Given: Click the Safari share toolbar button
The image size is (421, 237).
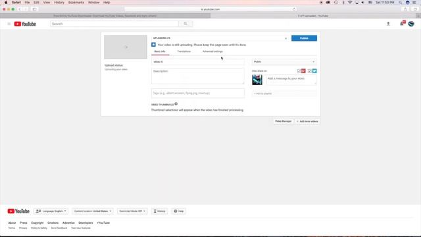Looking at the screenshot, I should (x=405, y=9).
